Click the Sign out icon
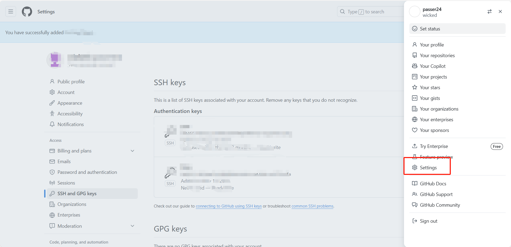 [x=415, y=221]
